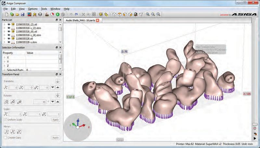Click the Save disk icon in toolbar
260x148 pixels.
tap(23, 14)
